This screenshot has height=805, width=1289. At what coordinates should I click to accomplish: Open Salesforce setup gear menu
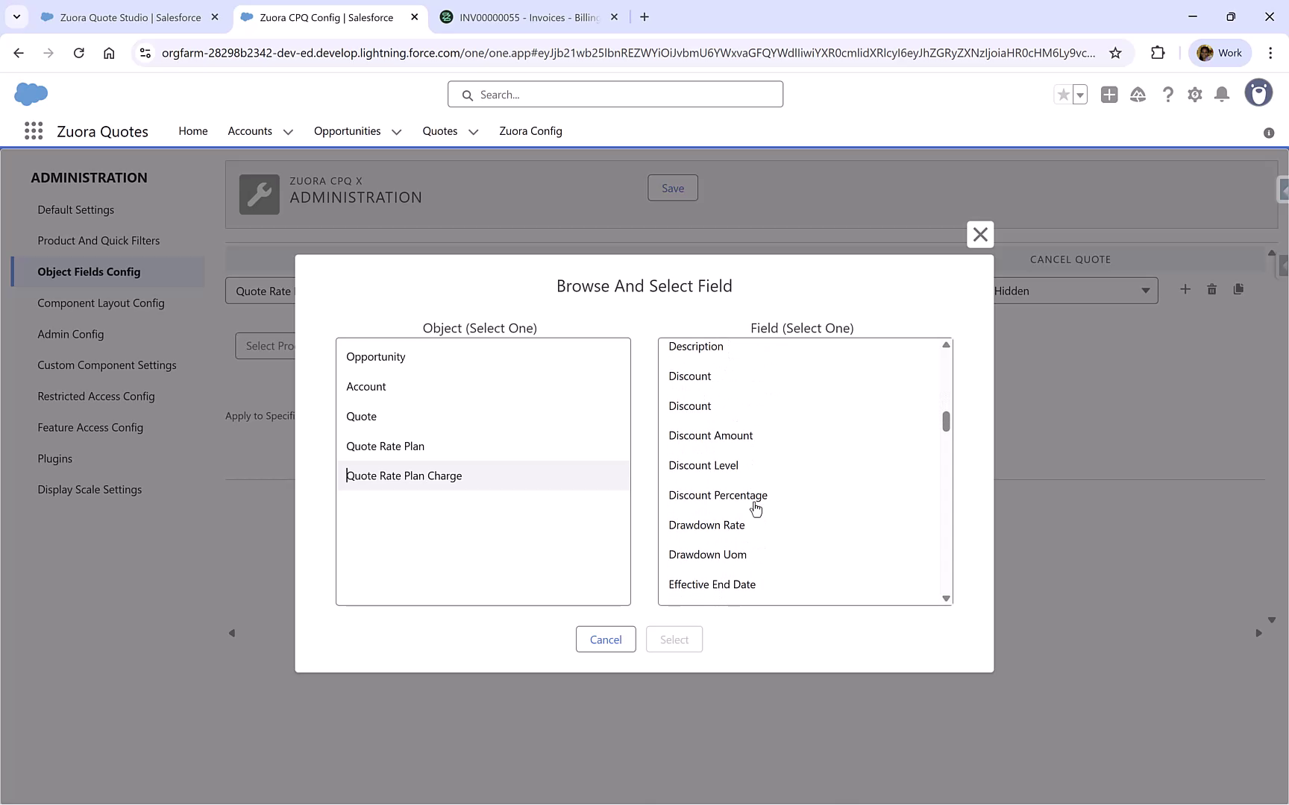1194,95
